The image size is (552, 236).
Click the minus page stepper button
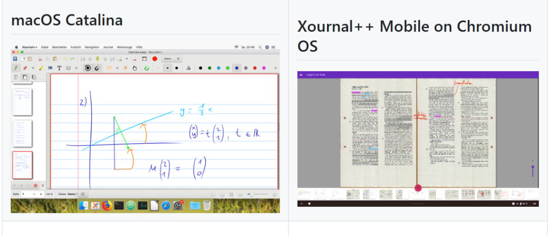[x=34, y=194]
